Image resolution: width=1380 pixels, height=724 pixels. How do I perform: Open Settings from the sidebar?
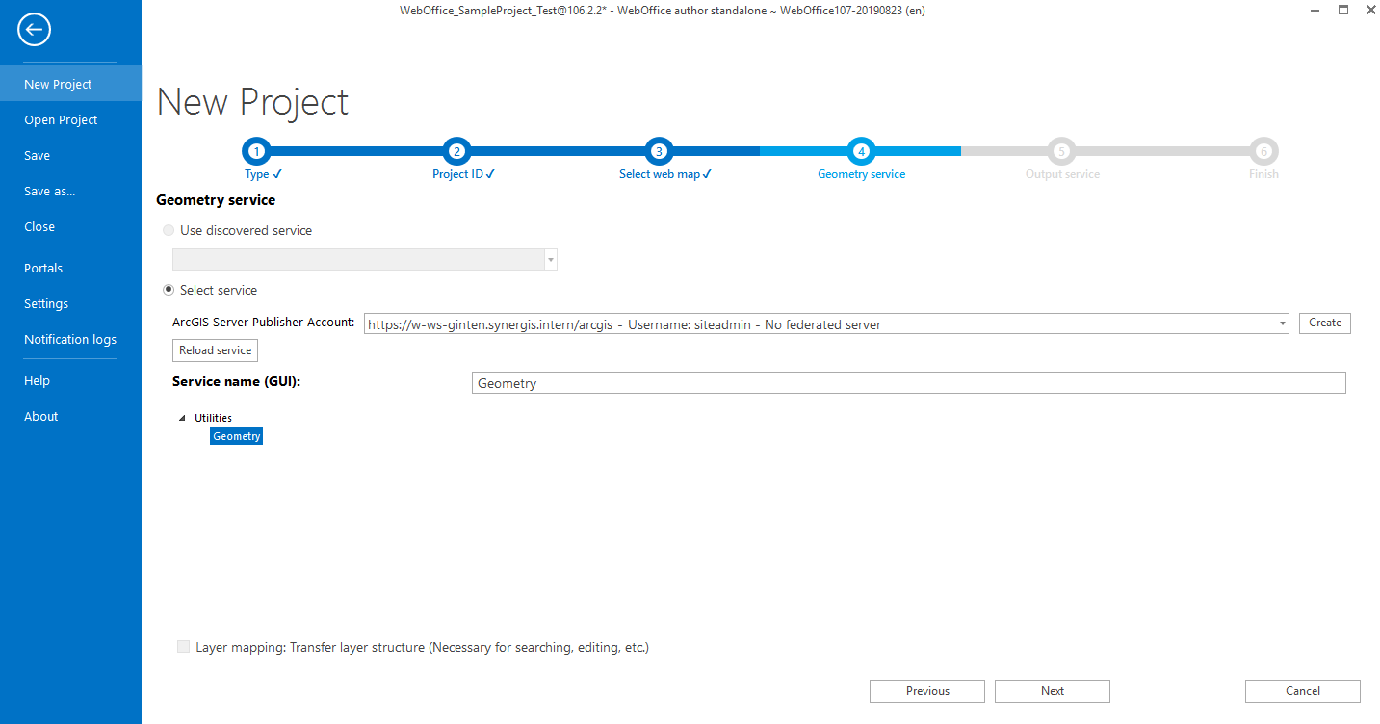[45, 303]
